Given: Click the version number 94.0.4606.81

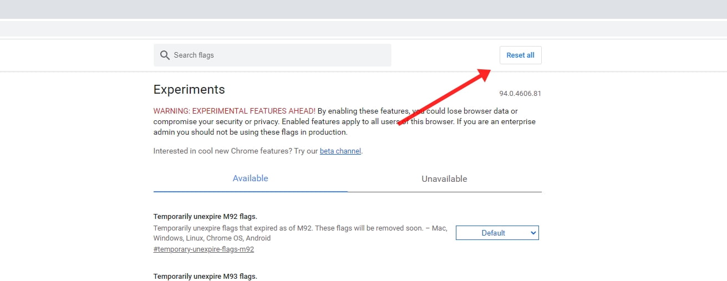Looking at the screenshot, I should click(x=520, y=94).
